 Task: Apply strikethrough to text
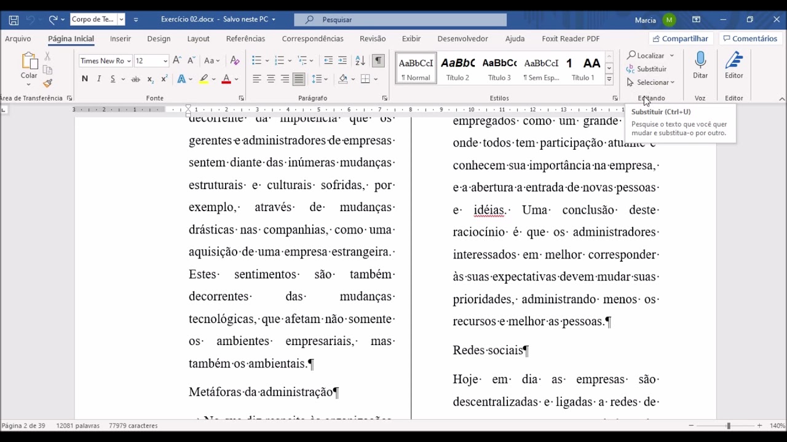[x=135, y=79]
